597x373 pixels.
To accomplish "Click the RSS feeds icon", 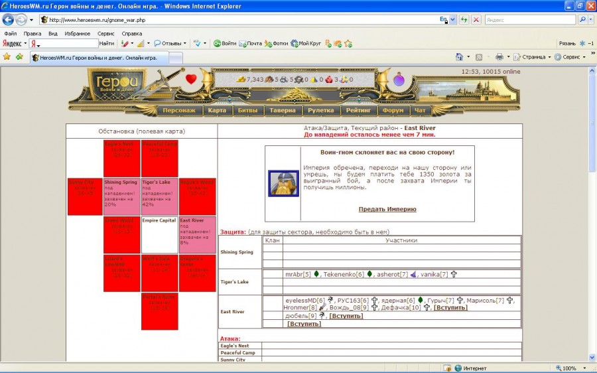I will point(479,57).
